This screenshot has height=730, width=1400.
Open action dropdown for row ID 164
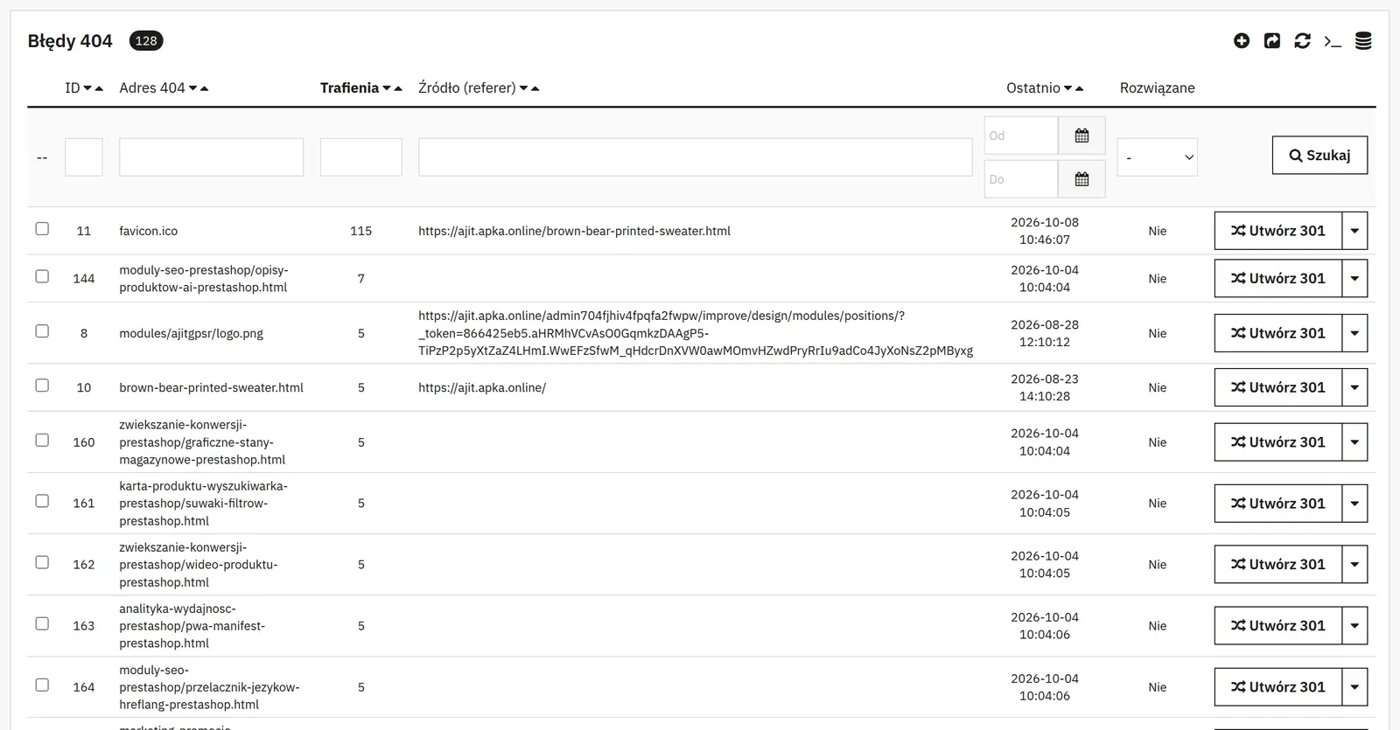pyautogui.click(x=1354, y=687)
